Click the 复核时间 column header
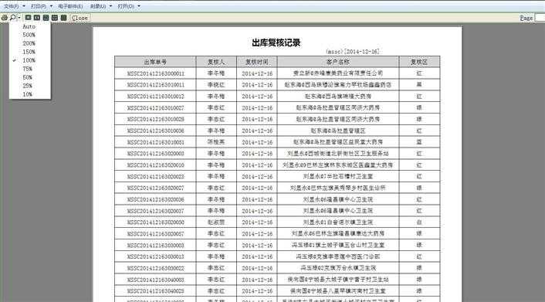 [x=257, y=62]
